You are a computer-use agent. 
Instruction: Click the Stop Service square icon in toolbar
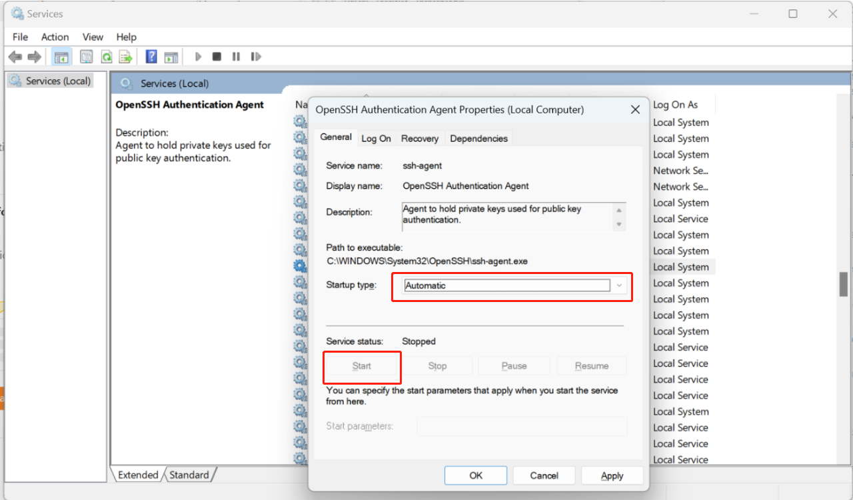[x=217, y=57]
